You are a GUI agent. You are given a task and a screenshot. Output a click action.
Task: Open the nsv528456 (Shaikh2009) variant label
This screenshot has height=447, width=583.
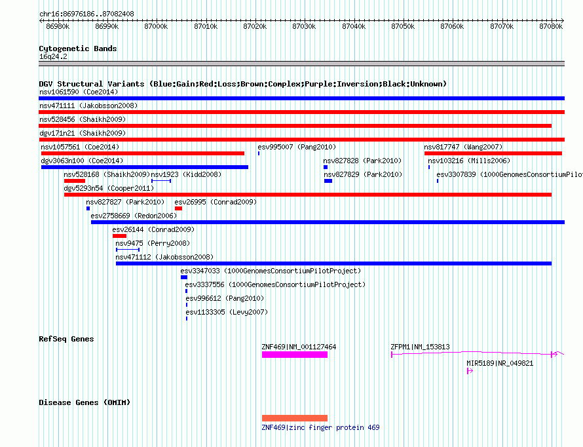coord(83,119)
